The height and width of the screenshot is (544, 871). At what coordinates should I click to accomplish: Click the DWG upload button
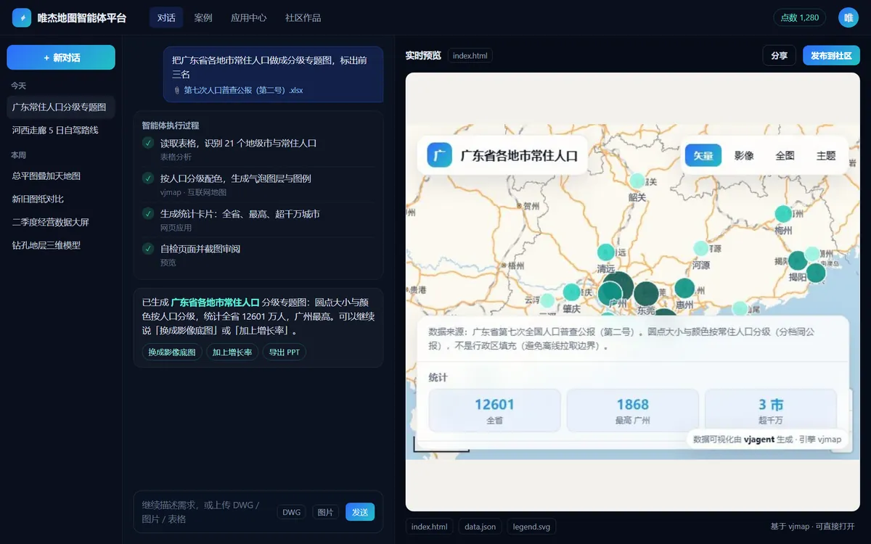(291, 512)
